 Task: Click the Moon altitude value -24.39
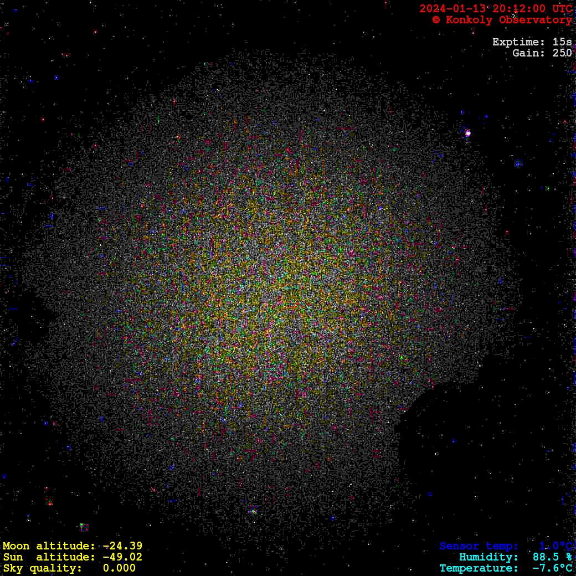[x=122, y=546]
